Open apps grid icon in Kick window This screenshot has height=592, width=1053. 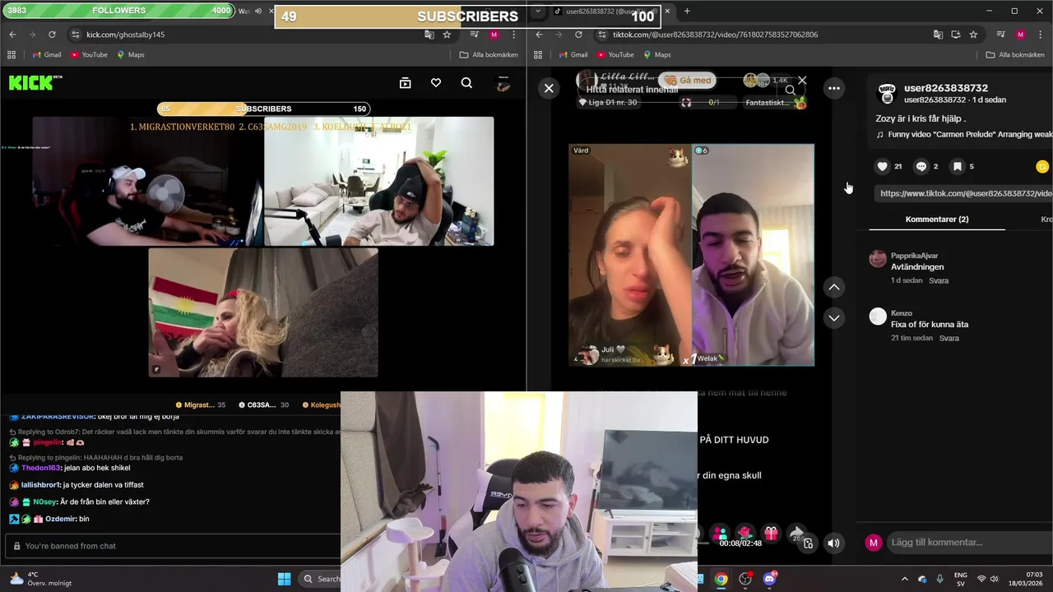12,55
